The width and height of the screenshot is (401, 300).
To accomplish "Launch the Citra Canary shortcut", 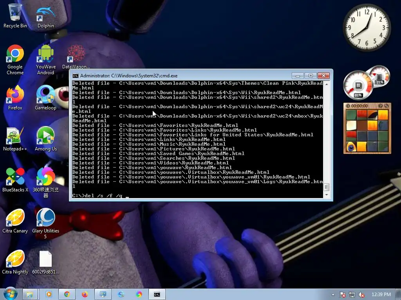I will click(15, 221).
